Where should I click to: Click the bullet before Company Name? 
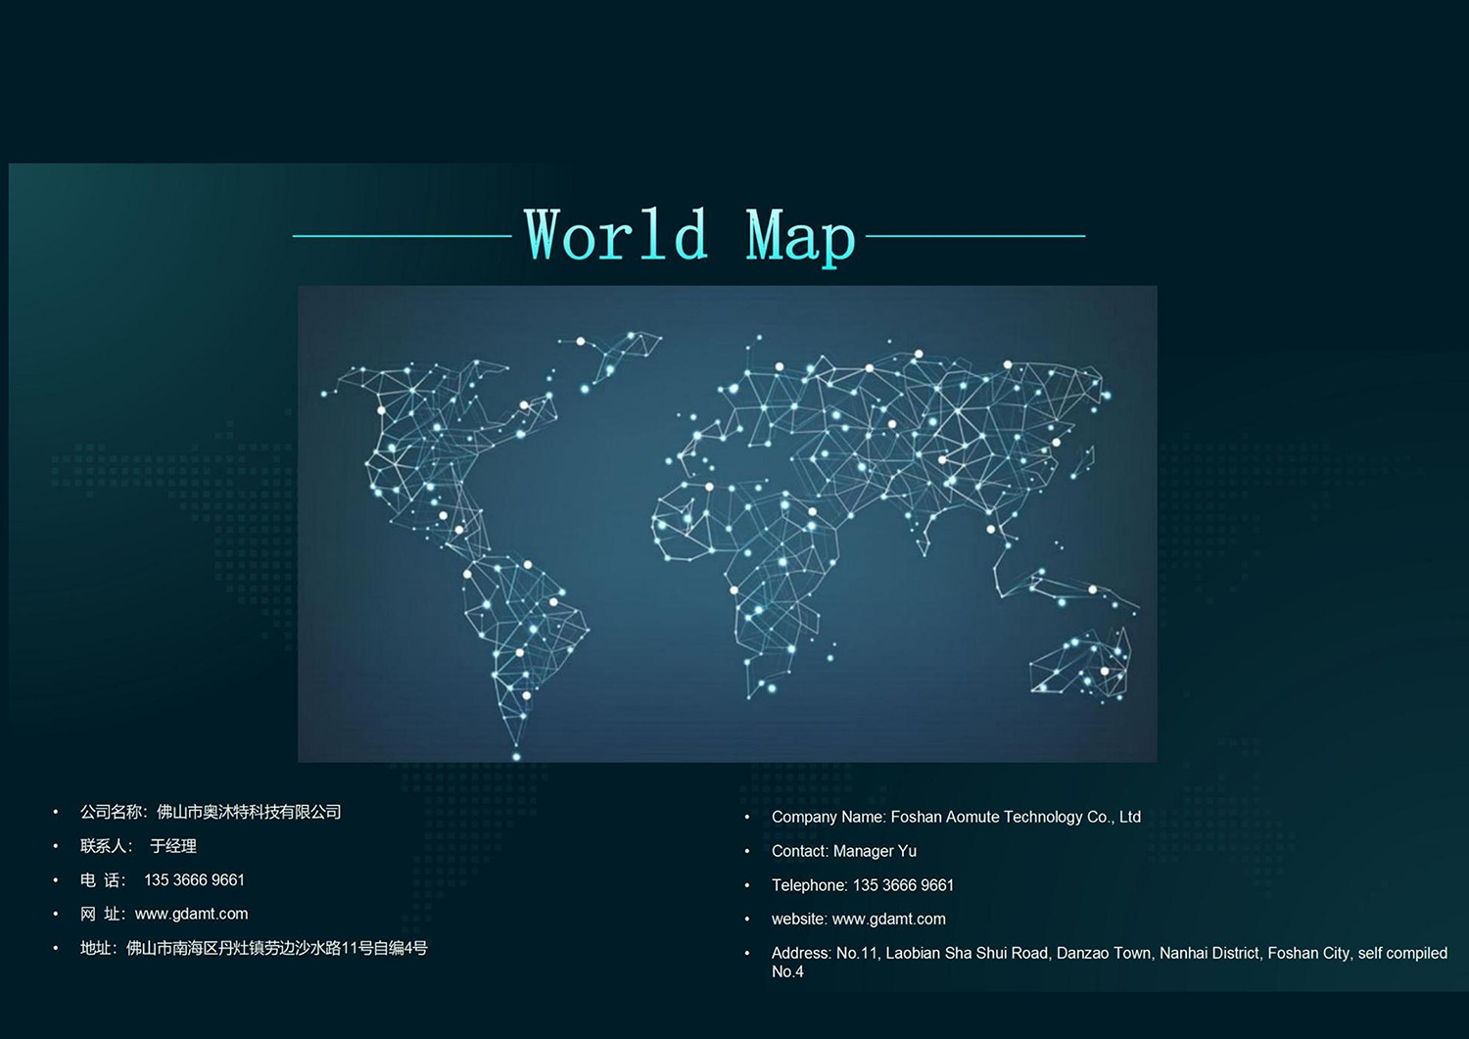[x=747, y=818]
